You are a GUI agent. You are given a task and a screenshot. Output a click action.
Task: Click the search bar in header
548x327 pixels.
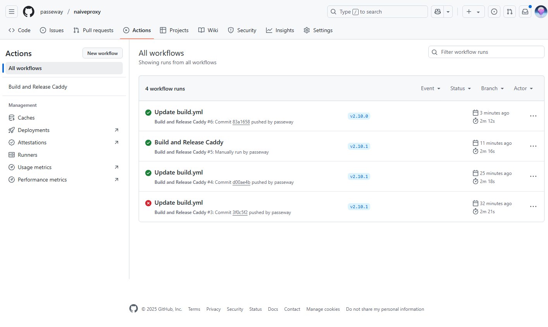pyautogui.click(x=378, y=12)
